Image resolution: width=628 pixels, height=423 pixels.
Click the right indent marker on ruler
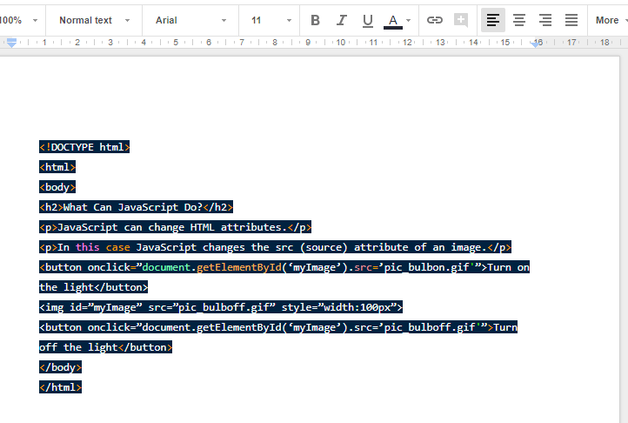click(535, 44)
